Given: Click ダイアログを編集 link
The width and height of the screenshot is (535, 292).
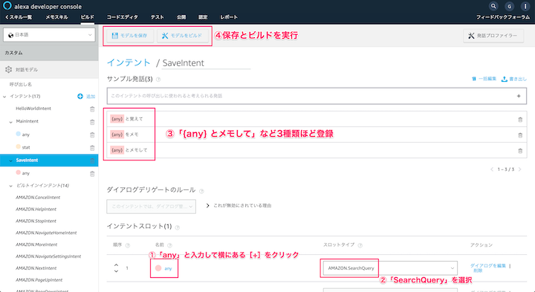Looking at the screenshot, I should click(488, 265).
